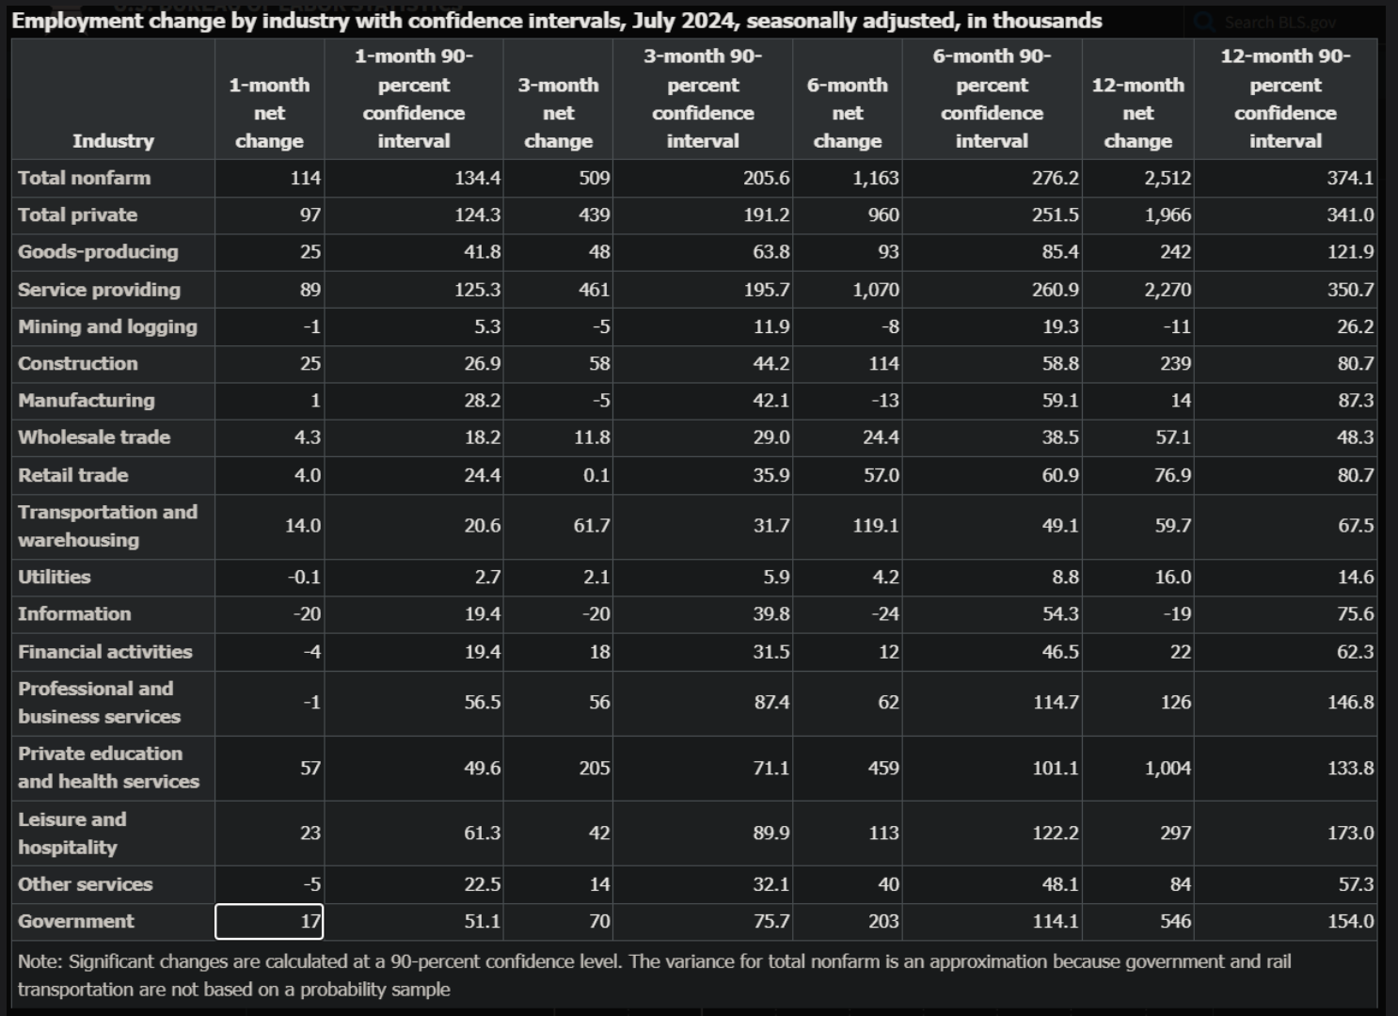Viewport: 1398px width, 1016px height.
Task: Click the 1-month net change header
Action: click(269, 113)
